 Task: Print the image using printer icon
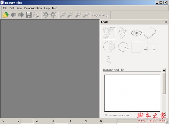[36, 15]
